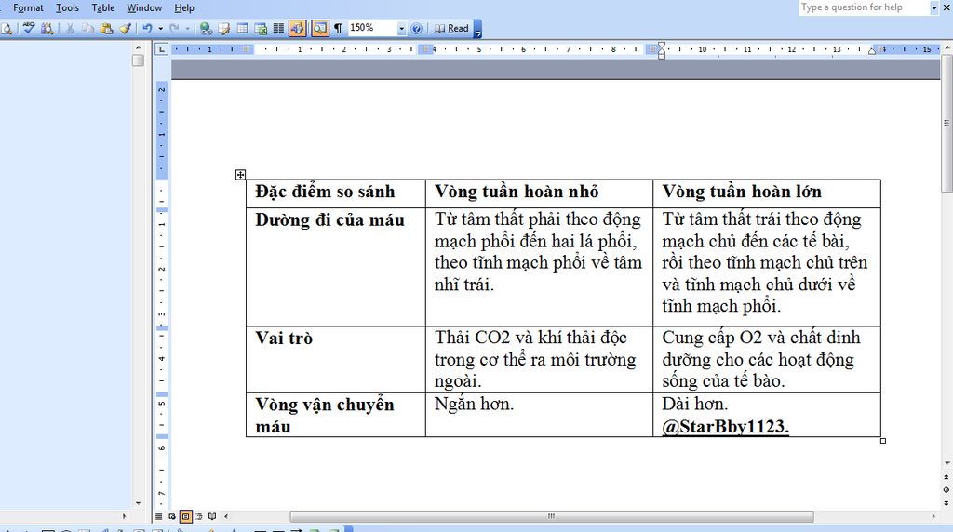Jump to previous page browse arrow
This screenshot has height=532, width=953.
[946, 477]
